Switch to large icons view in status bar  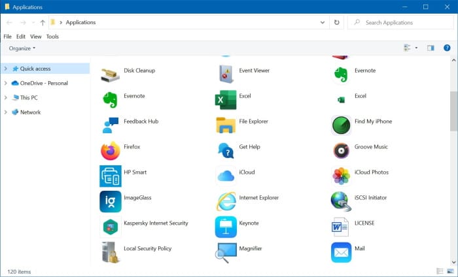click(x=450, y=271)
